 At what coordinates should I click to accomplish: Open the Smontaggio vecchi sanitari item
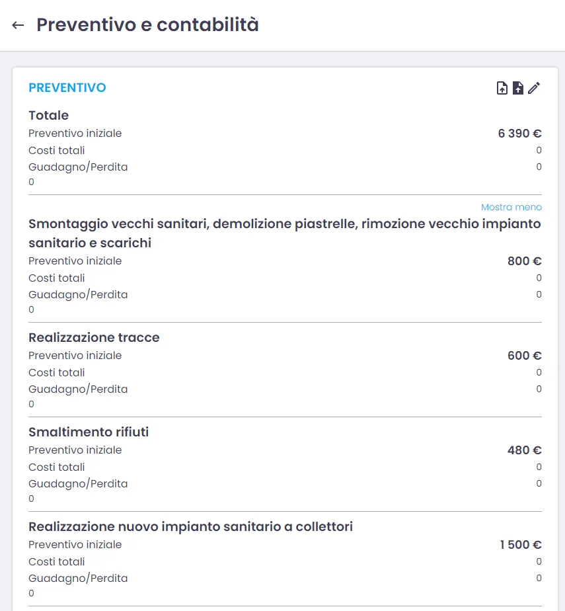pos(284,233)
